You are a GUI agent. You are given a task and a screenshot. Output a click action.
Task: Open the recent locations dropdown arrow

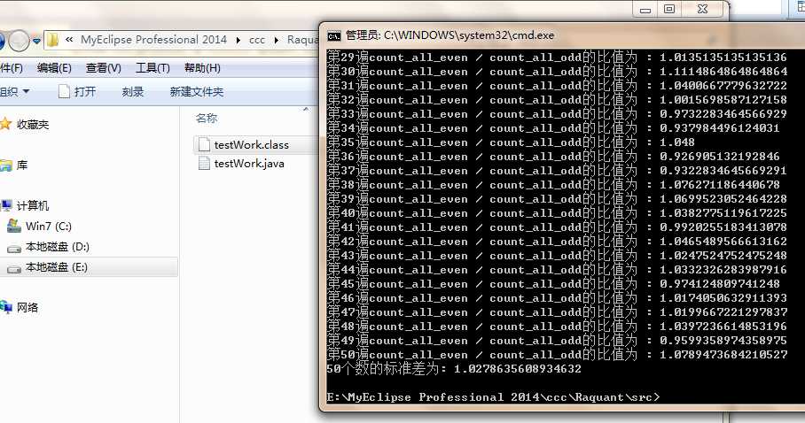(x=36, y=41)
